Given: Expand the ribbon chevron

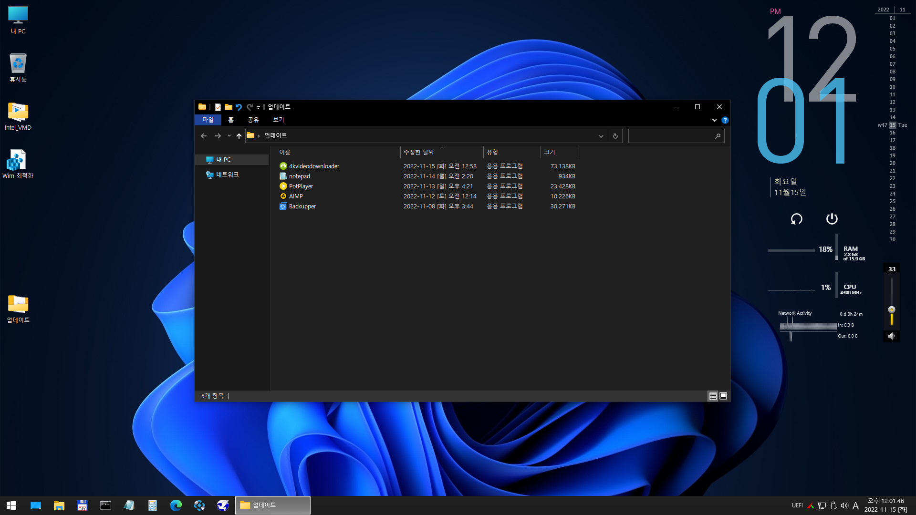Looking at the screenshot, I should coord(714,120).
